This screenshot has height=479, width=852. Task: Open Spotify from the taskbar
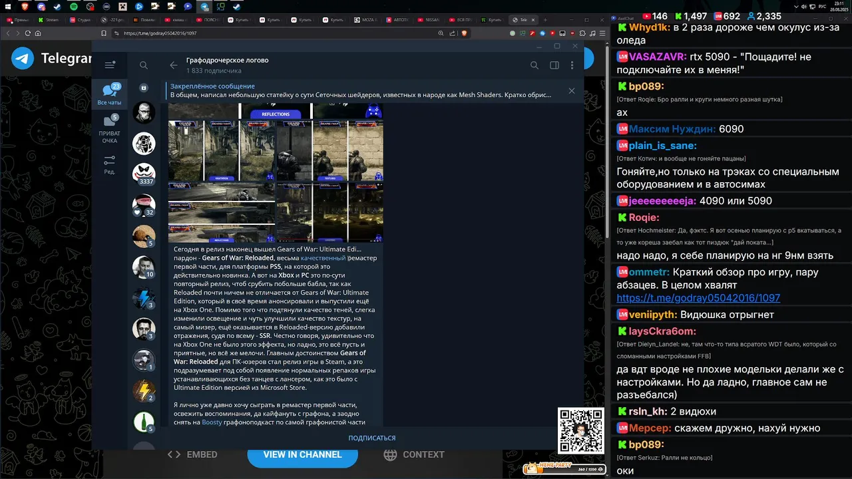coord(73,6)
